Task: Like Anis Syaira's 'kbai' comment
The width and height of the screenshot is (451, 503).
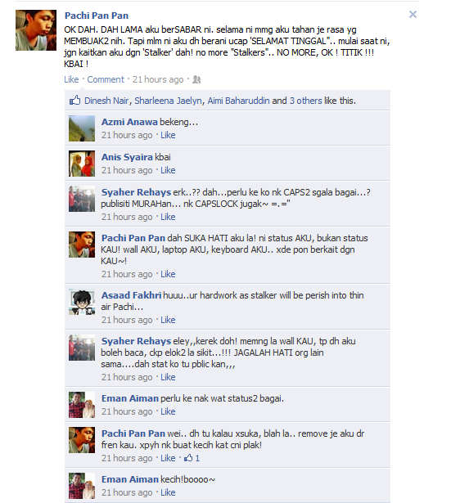Action: pos(168,170)
